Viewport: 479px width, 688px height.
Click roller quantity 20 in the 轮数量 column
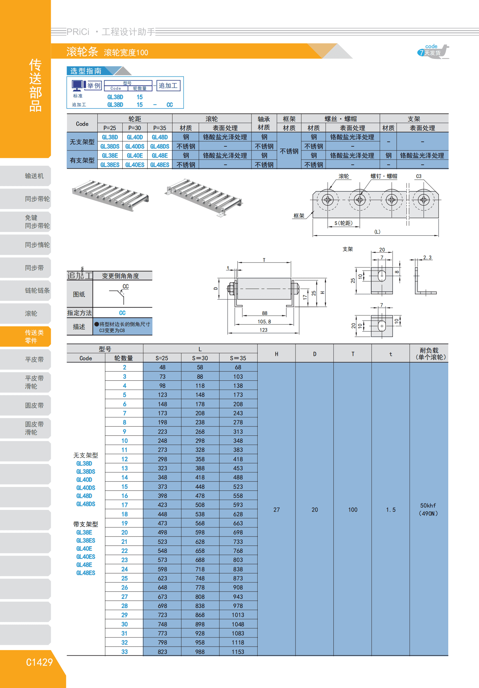124,532
